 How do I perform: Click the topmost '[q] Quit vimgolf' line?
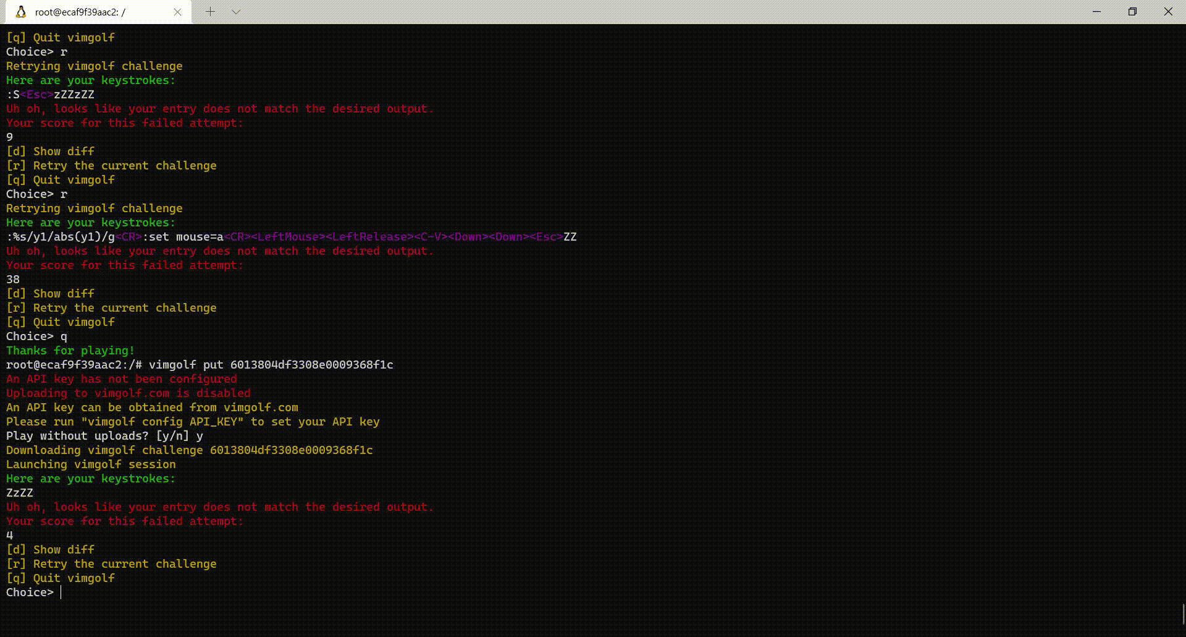click(61, 38)
